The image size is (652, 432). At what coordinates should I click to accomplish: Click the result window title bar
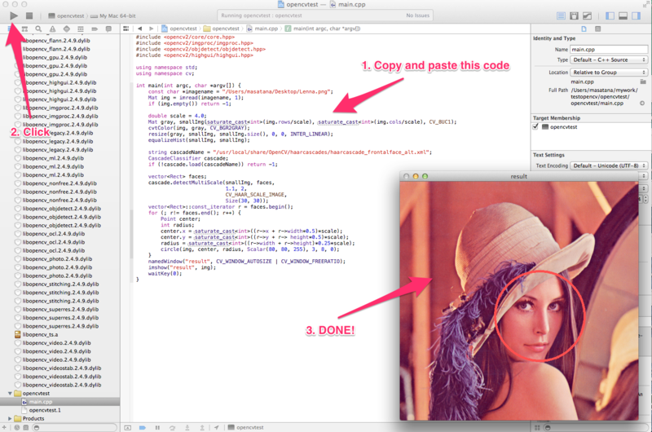(519, 176)
